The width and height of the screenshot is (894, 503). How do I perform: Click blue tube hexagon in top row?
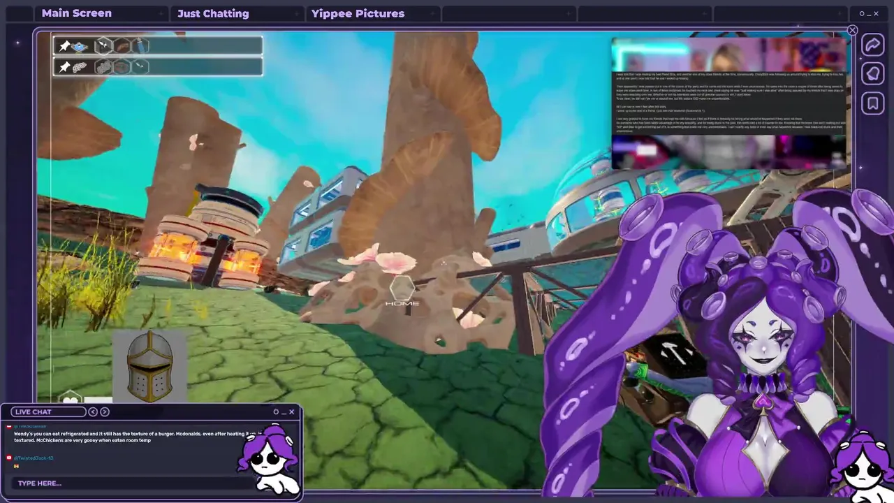[140, 47]
